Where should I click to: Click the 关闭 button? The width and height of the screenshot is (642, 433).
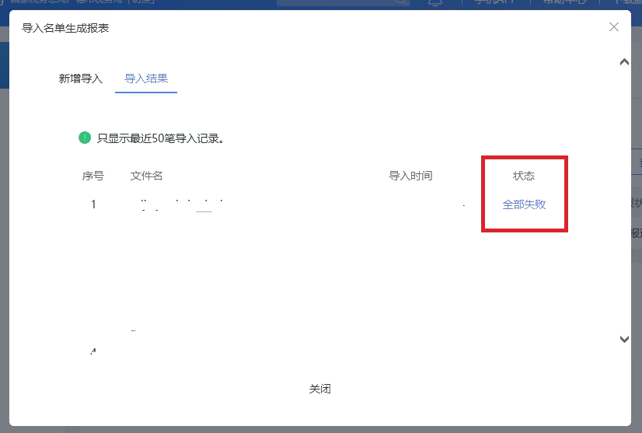point(319,389)
